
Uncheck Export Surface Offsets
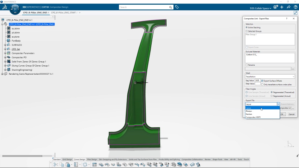tap(262, 81)
